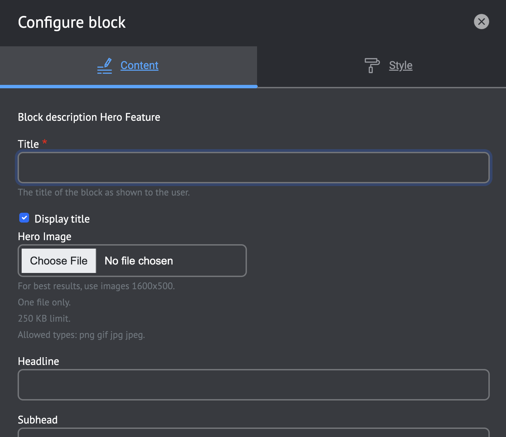Click inside the required Title input field

coord(253,167)
